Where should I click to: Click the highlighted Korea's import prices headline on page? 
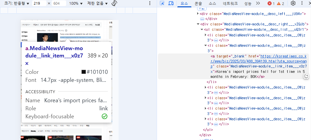(80, 37)
